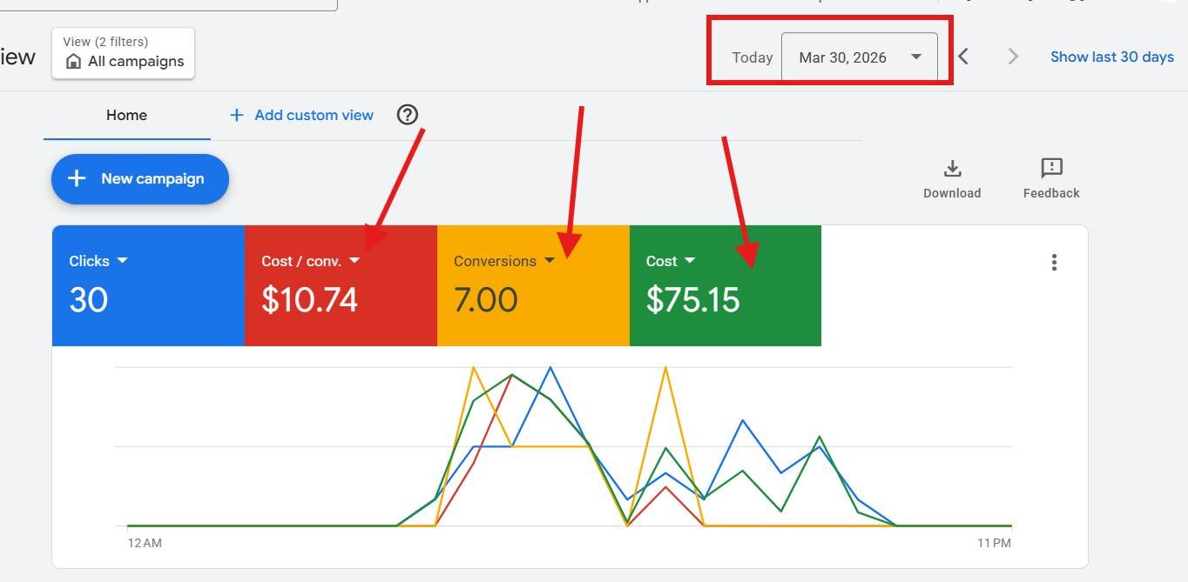This screenshot has width=1188, height=582.
Task: Go to the previous date range
Action: (963, 57)
